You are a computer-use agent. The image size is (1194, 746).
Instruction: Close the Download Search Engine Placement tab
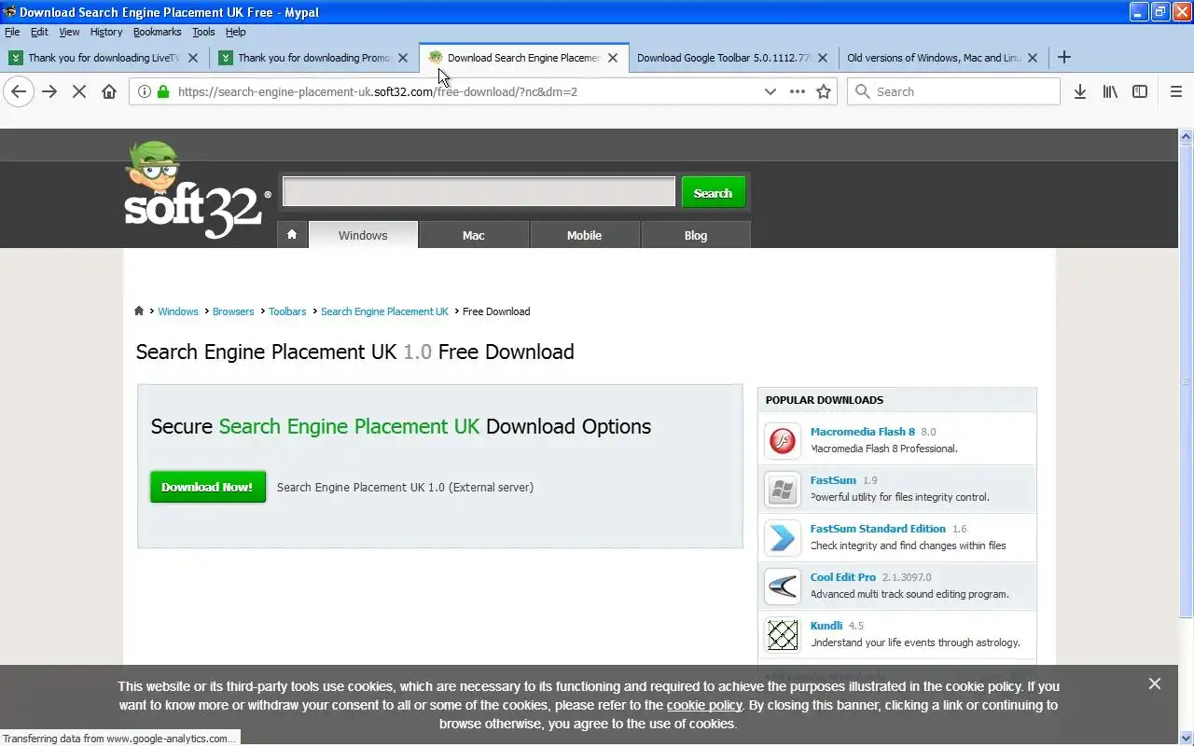click(x=613, y=57)
